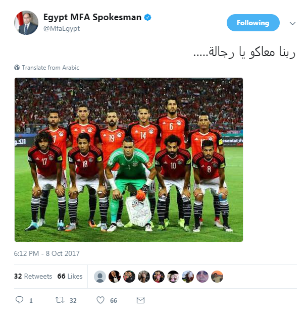Image resolution: width=307 pixels, height=319 pixels.
Task: Click the 6:12 PM - 8 Oct 2017 timestamp
Action: click(46, 253)
